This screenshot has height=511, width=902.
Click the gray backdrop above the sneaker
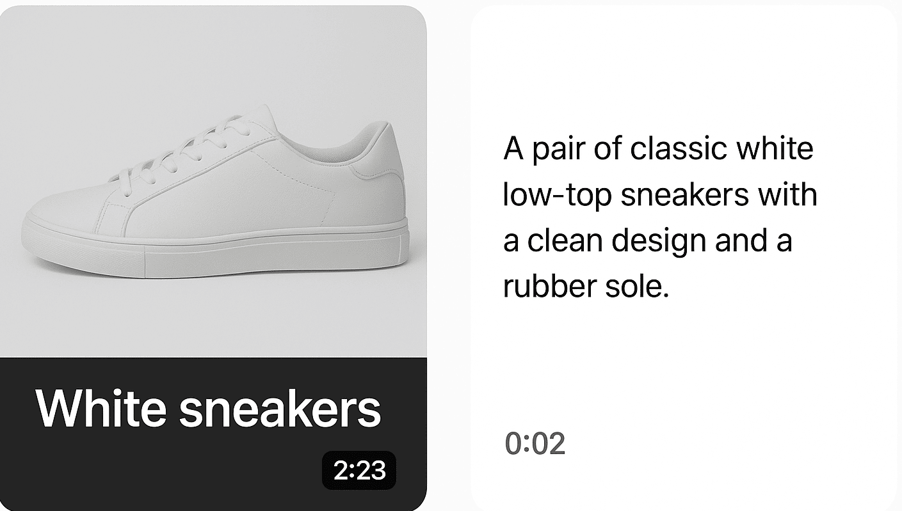213,54
